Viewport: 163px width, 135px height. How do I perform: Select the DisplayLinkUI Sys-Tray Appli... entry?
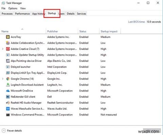coord(28,73)
